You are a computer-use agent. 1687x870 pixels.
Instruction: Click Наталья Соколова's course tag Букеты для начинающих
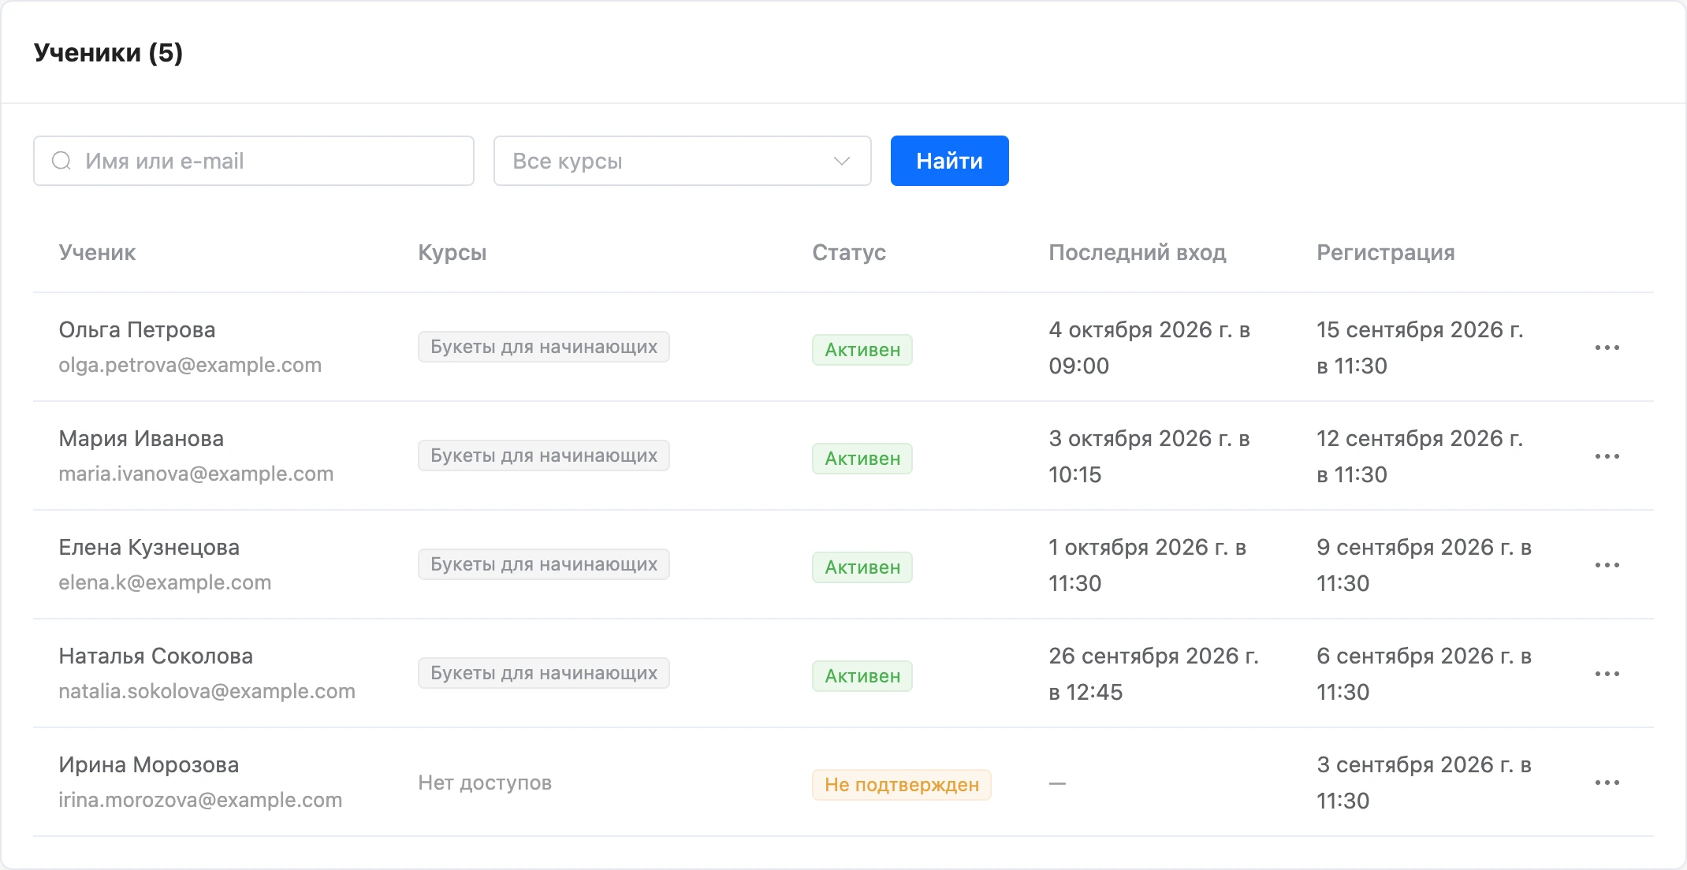544,673
